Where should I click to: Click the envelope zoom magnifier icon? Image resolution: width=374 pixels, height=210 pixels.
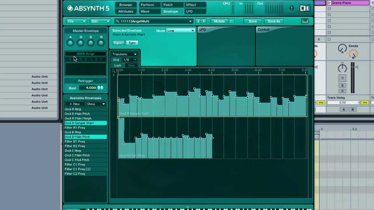pos(114,71)
